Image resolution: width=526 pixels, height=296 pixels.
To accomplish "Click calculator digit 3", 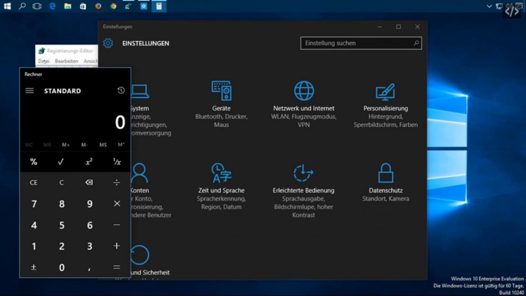I will pyautogui.click(x=89, y=246).
